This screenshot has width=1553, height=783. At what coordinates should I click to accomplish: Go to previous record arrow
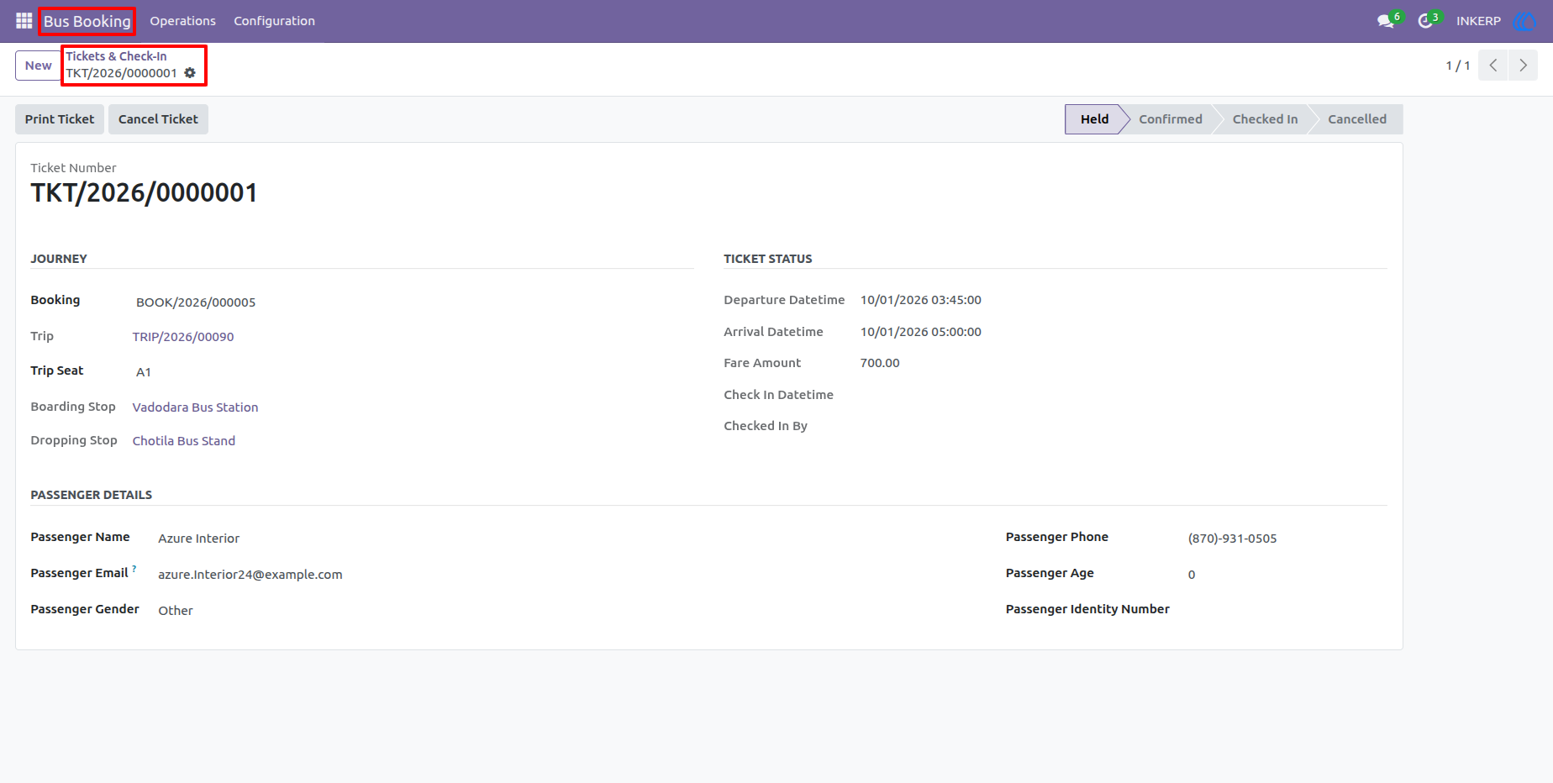(x=1493, y=66)
